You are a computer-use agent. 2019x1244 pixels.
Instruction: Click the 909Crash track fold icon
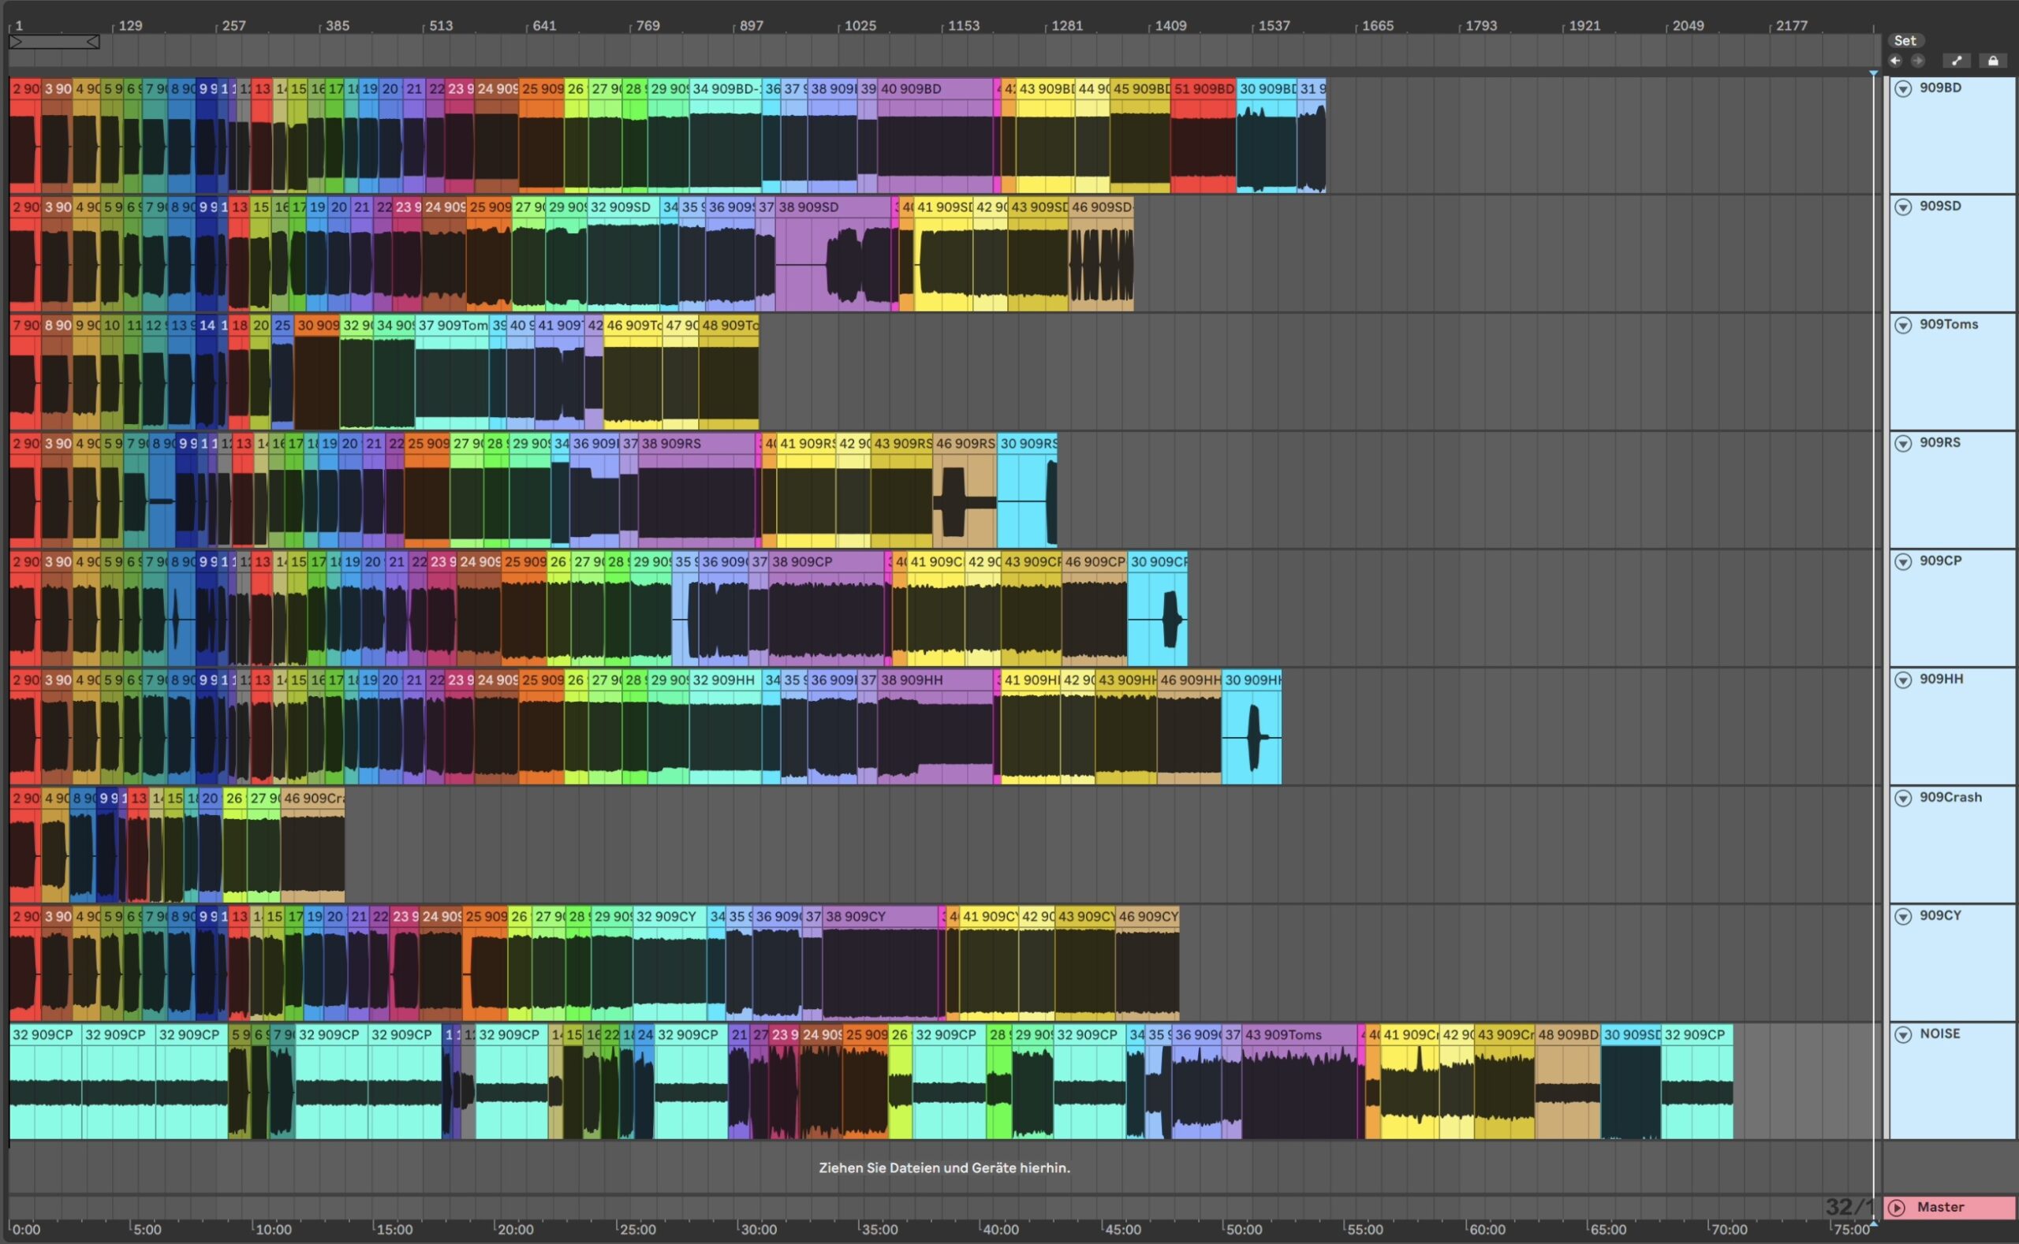[1903, 798]
